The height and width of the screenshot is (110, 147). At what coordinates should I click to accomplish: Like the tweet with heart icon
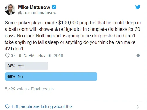coord(7,55)
